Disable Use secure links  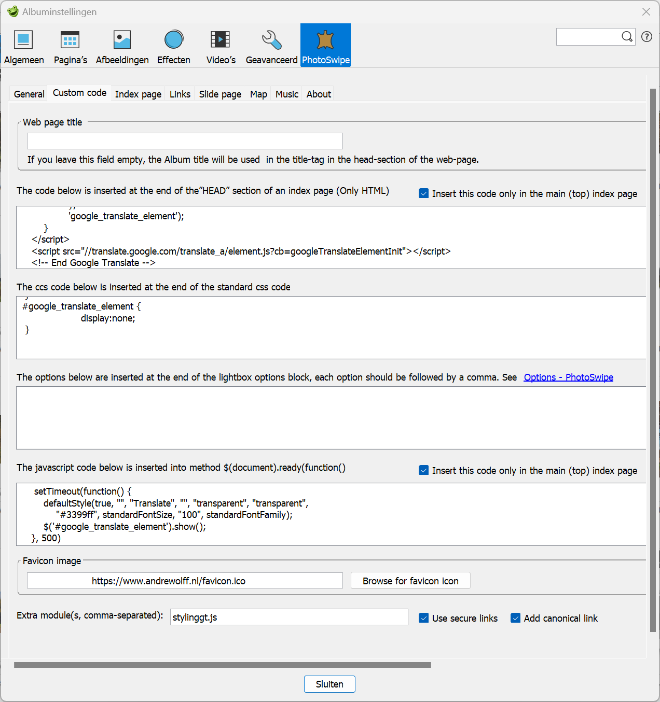coord(424,618)
